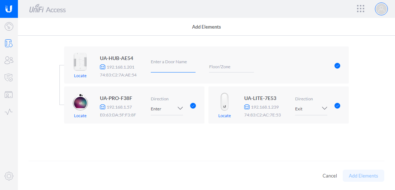Open the Users sidebar icon
The image size is (395, 190).
(9, 60)
